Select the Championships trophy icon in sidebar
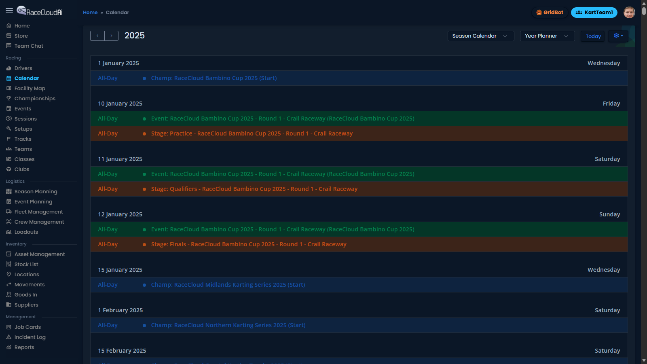Viewport: 647px width, 364px height. 8,98
